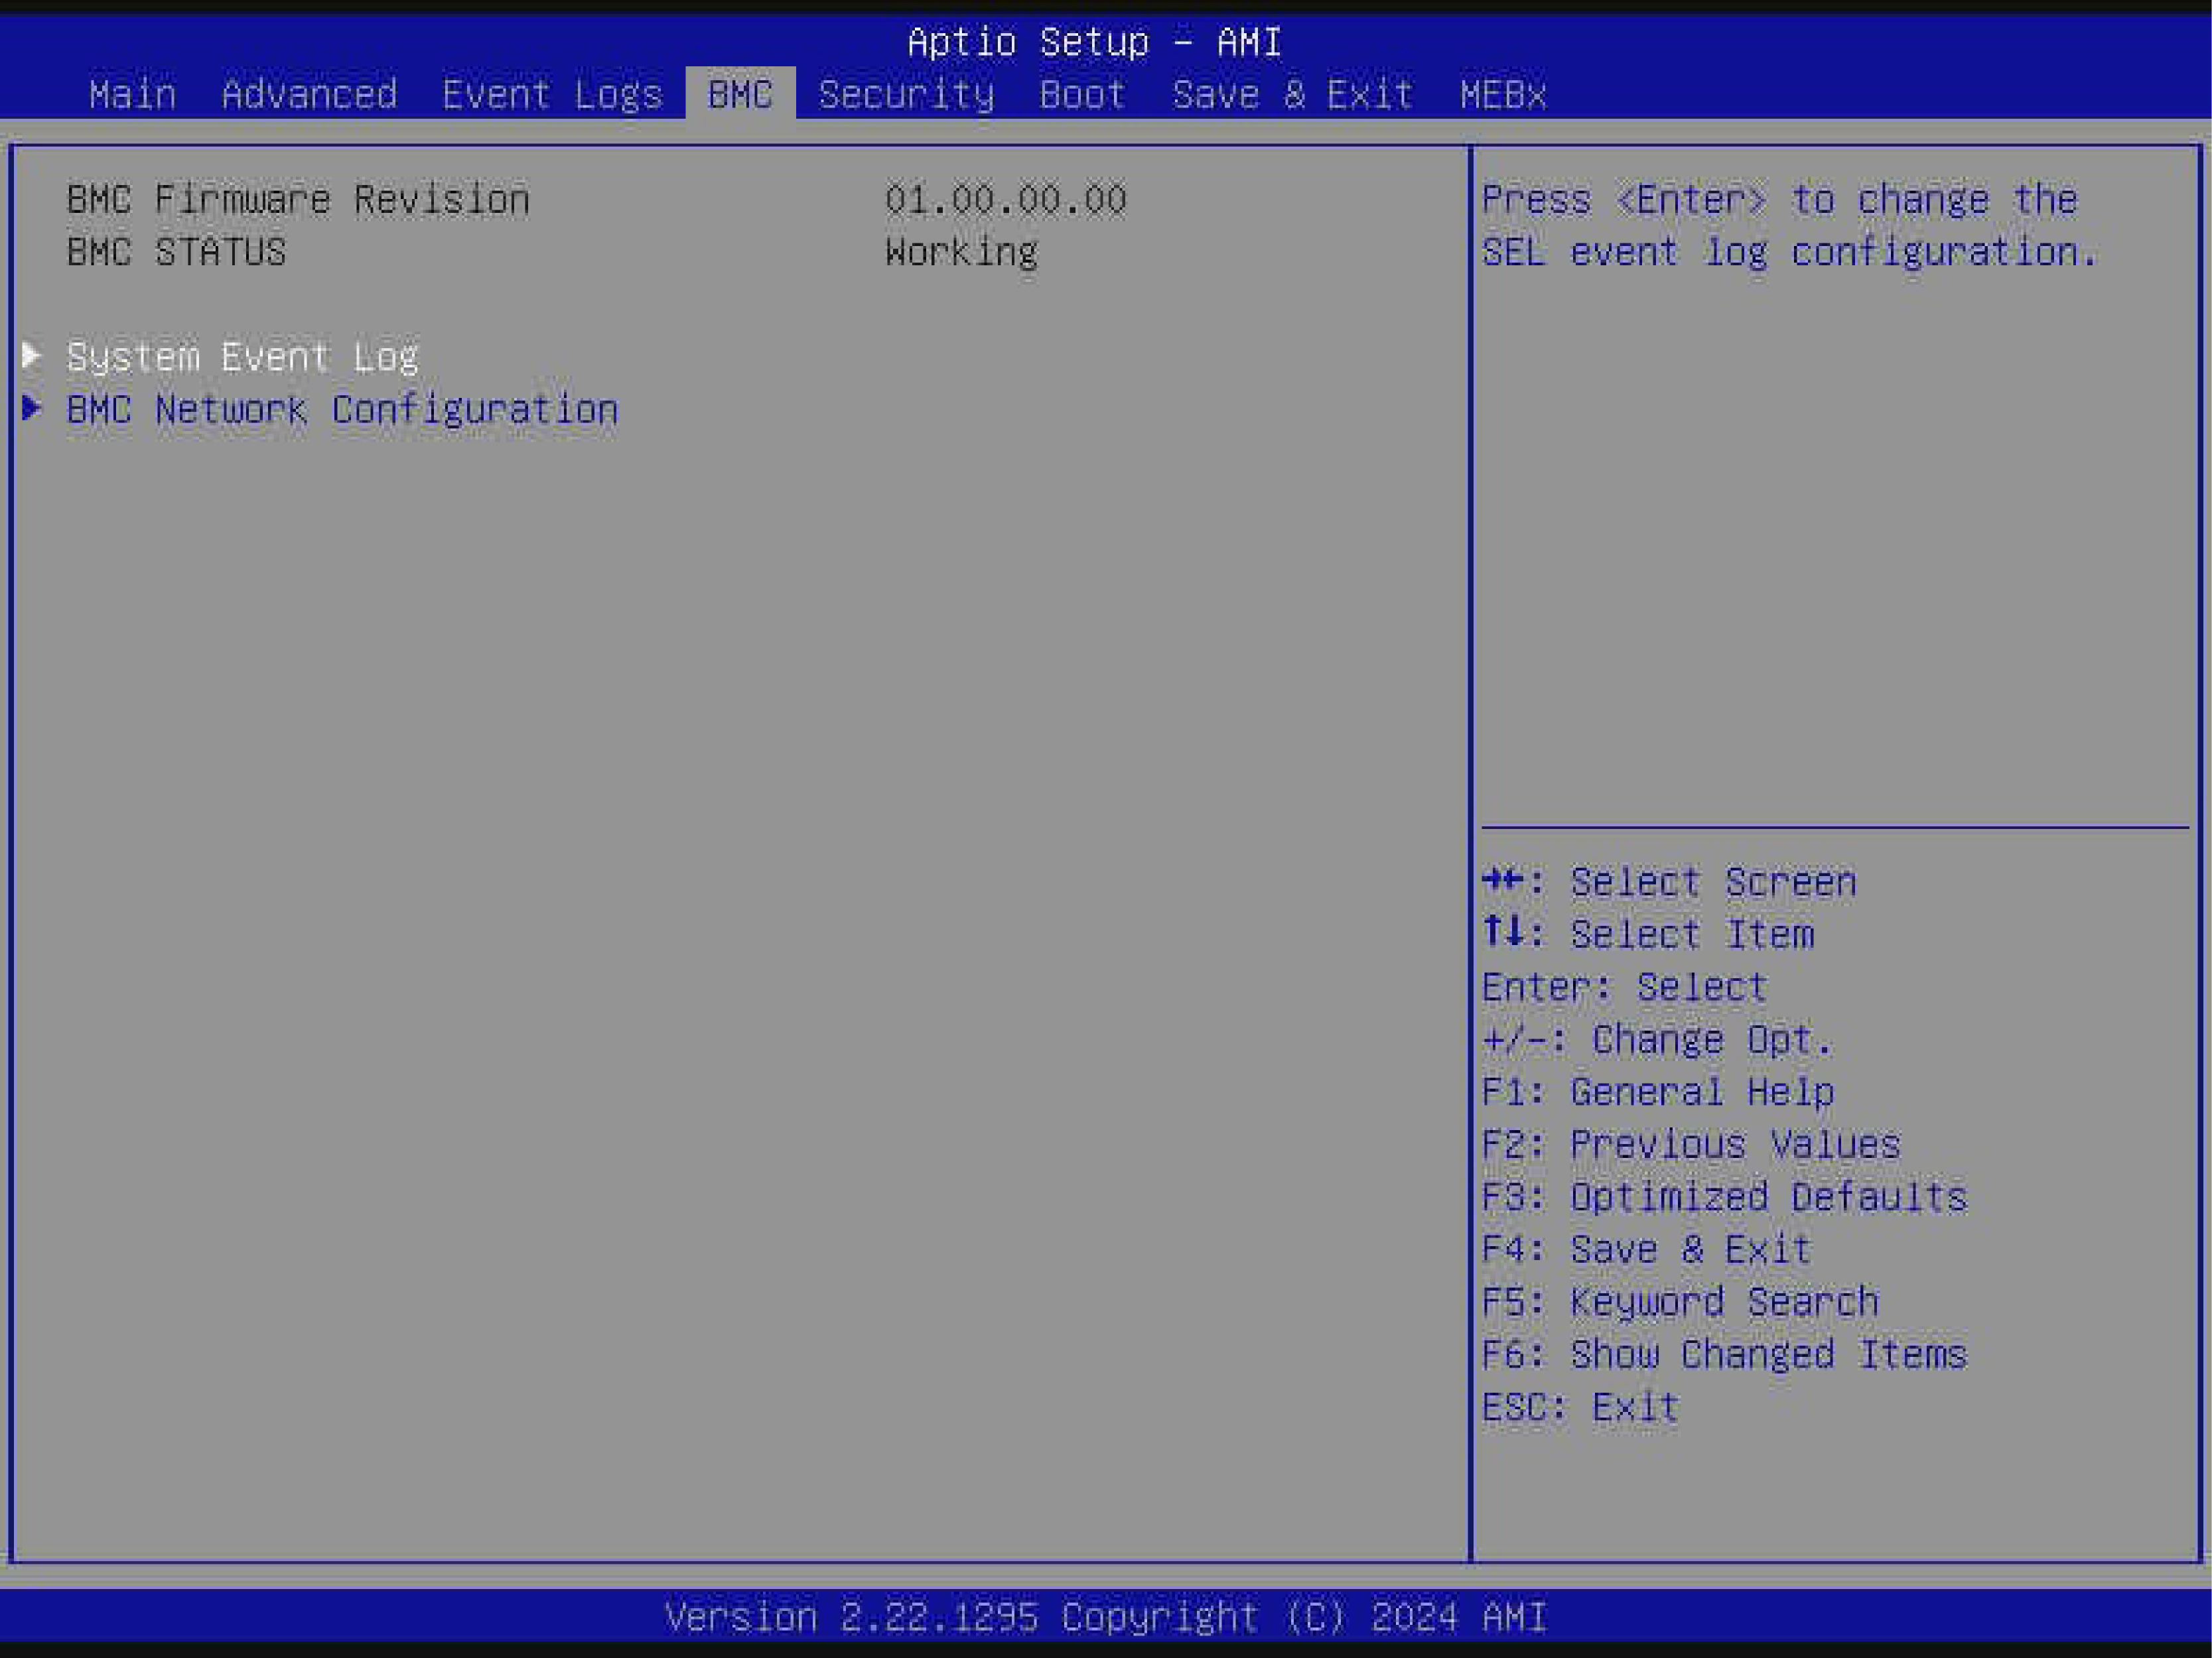Viewport: 2212px width, 1658px height.
Task: Click the F4: Save & Exit hint
Action: pyautogui.click(x=1646, y=1250)
